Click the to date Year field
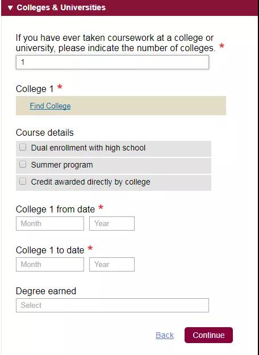Screen dimensions: 259x355 (x=112, y=264)
